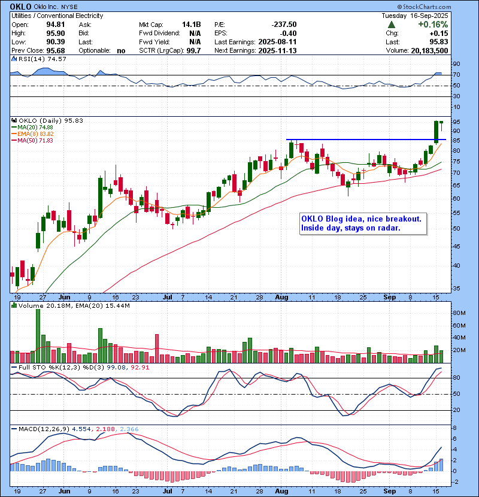Image resolution: width=479 pixels, height=497 pixels.
Task: Click the RSI indicator legend icon
Action: coord(14,59)
